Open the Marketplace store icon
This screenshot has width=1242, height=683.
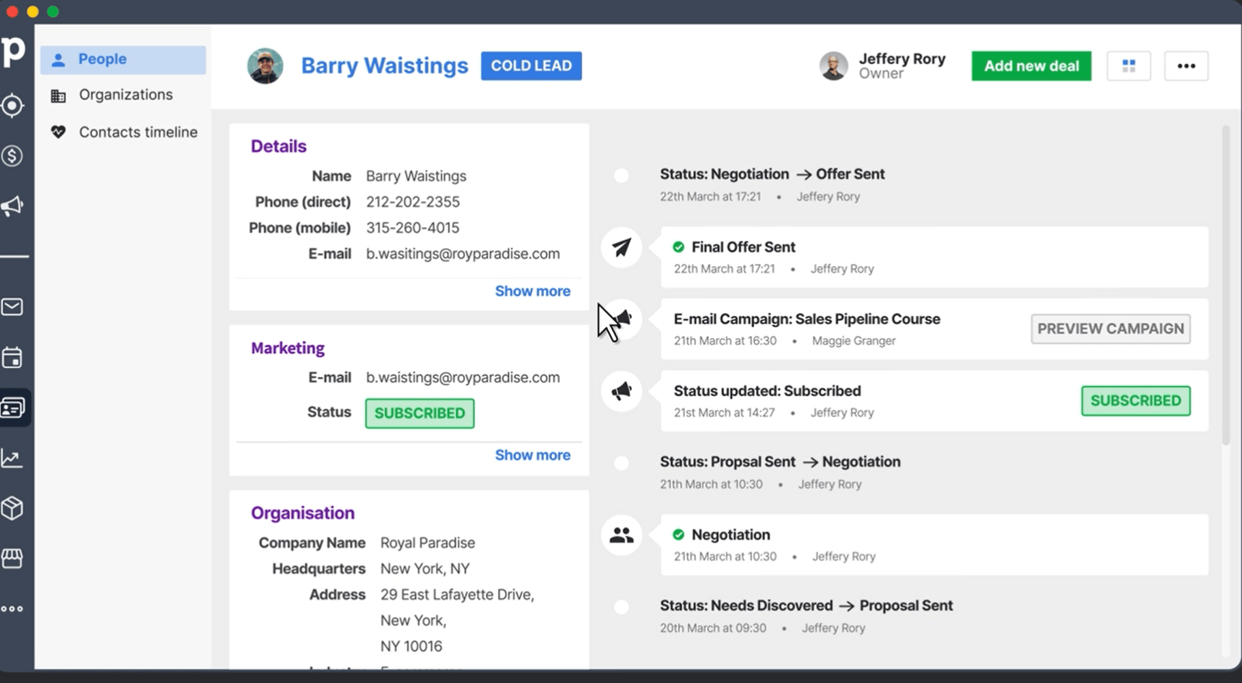coord(13,559)
